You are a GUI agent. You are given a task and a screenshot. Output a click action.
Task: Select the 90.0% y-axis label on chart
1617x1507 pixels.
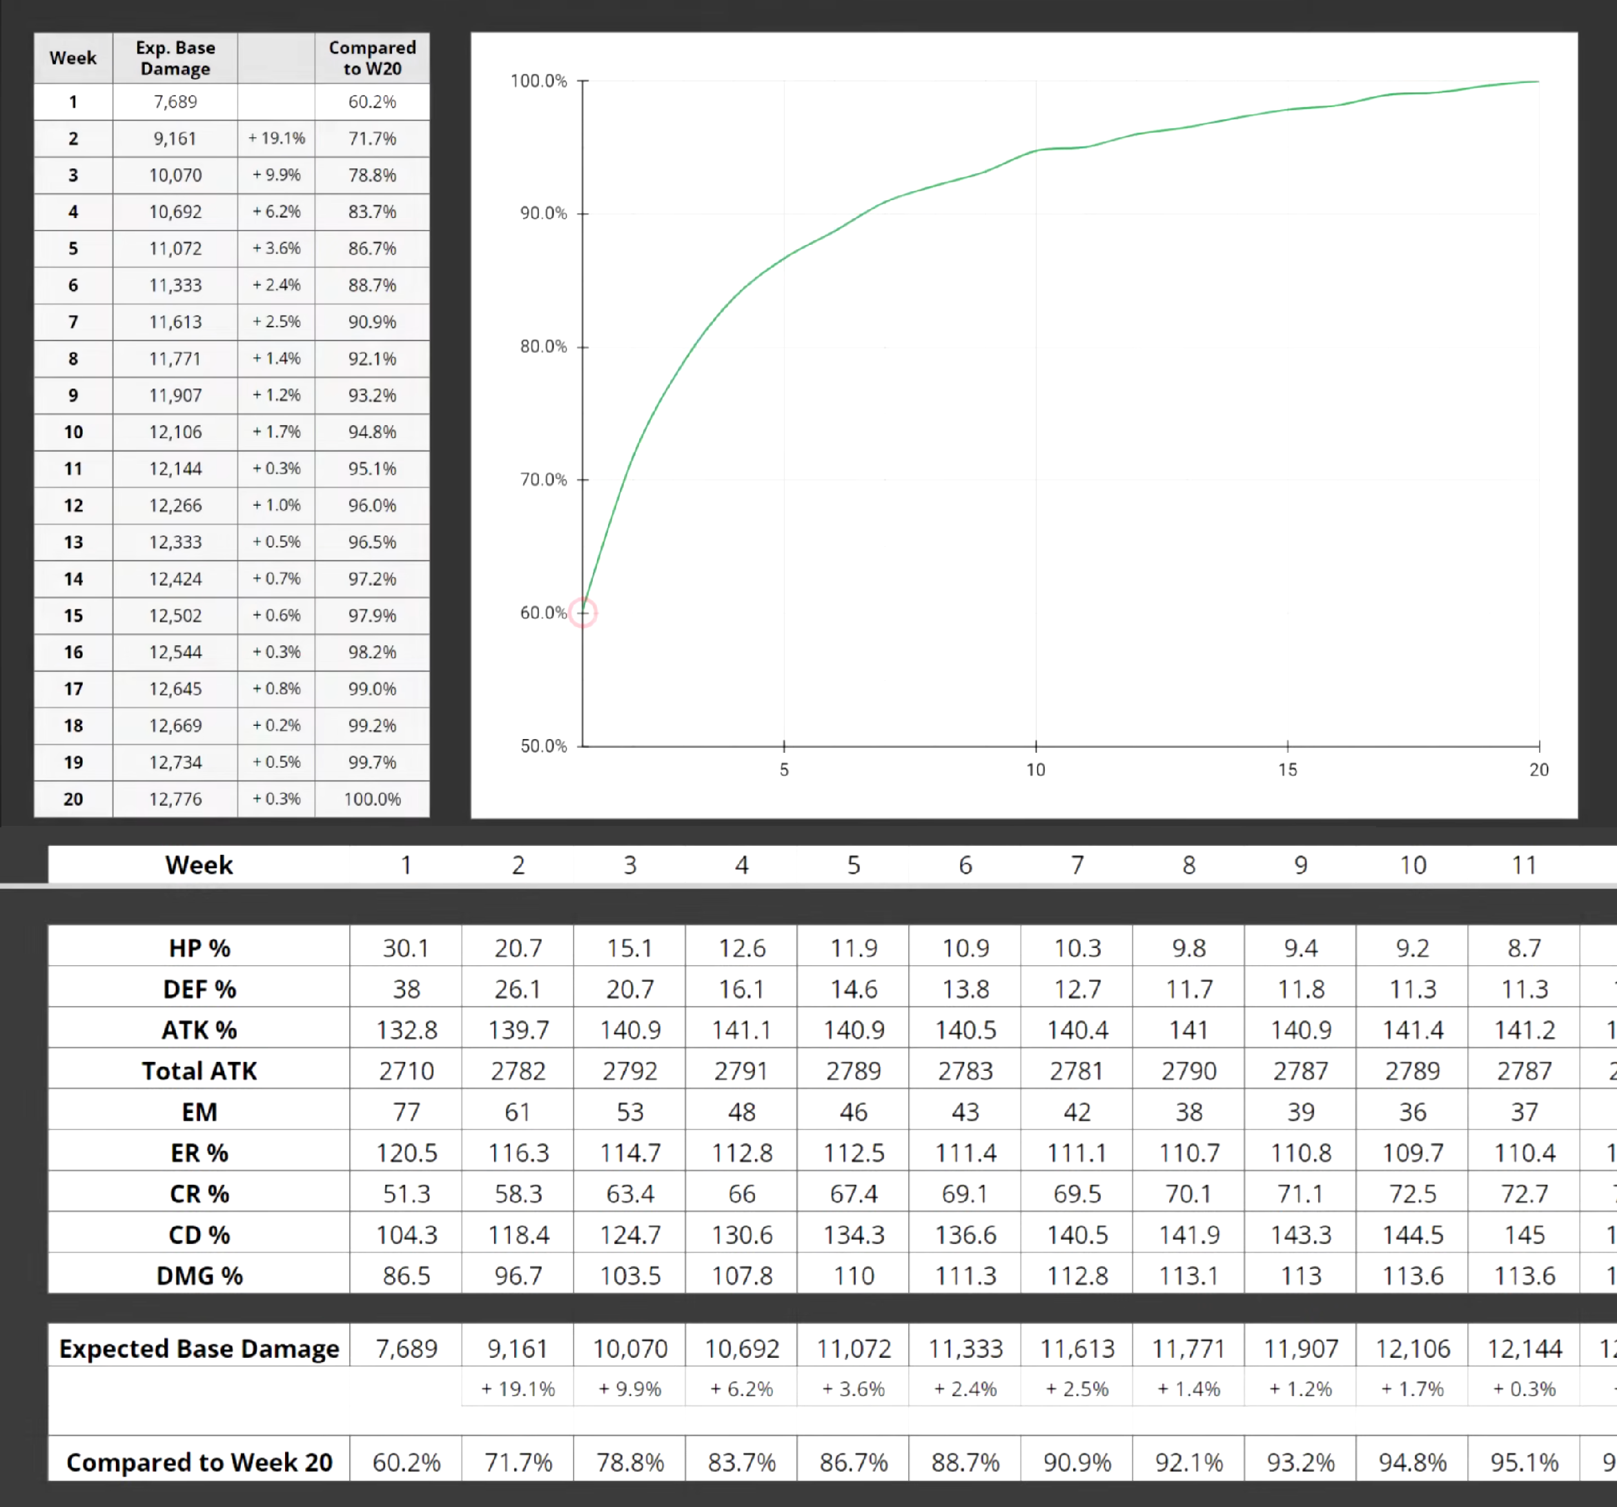pyautogui.click(x=543, y=213)
